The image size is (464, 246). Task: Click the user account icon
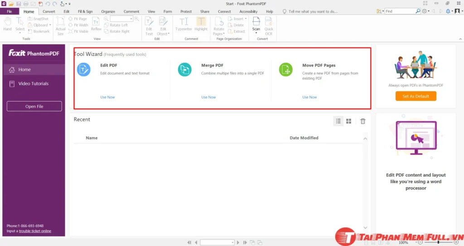(x=457, y=11)
